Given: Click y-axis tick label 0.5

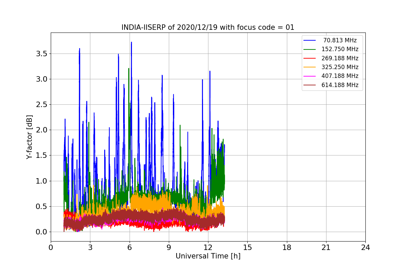Looking at the screenshot, I should [42, 207].
